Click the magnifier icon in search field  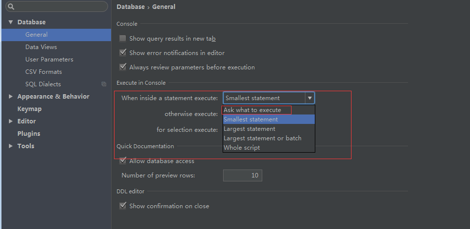click(11, 6)
